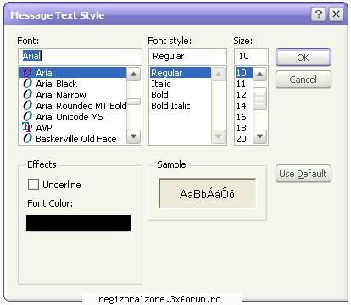351x305 pixels.
Task: Select Baskerville Old Face font
Action: 73,139
